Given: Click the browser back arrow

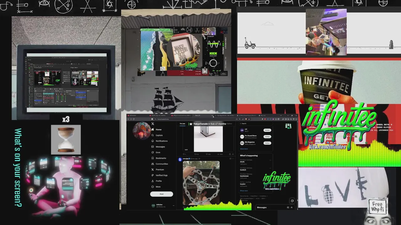Looking at the screenshot, I should pos(128,119).
